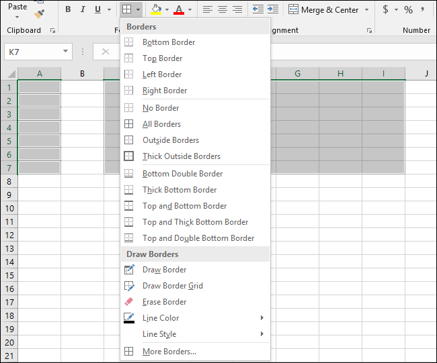Click the Paste button
This screenshot has height=363, width=437.
[17, 7]
